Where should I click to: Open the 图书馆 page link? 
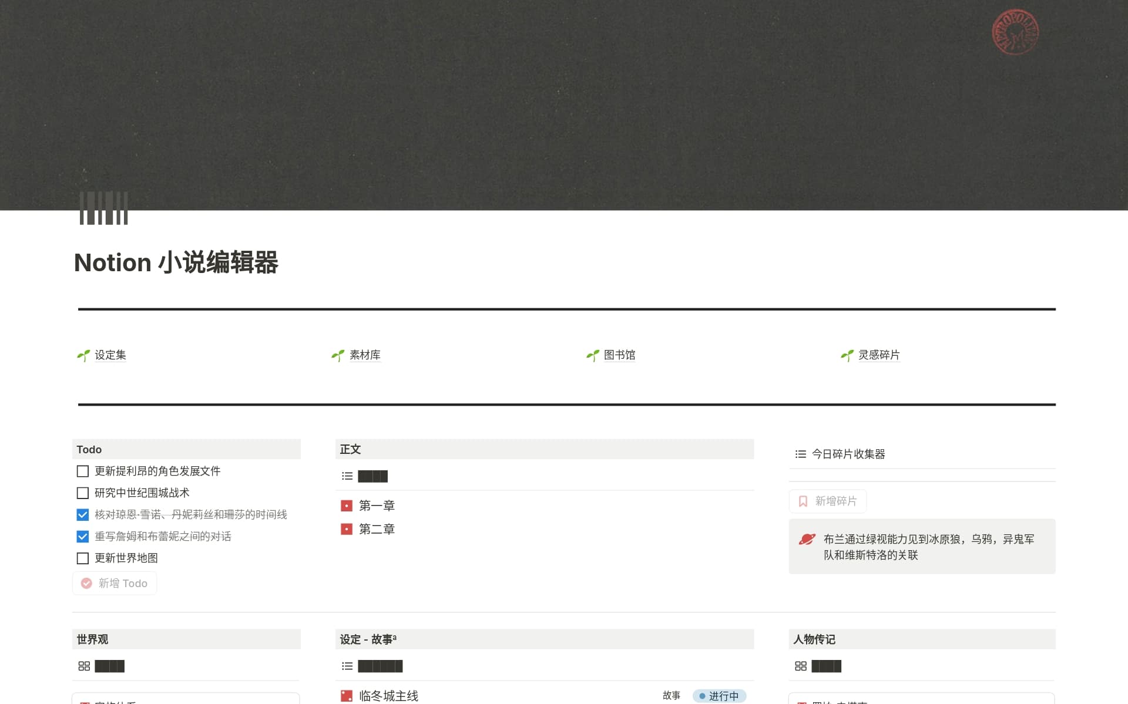[x=620, y=355]
